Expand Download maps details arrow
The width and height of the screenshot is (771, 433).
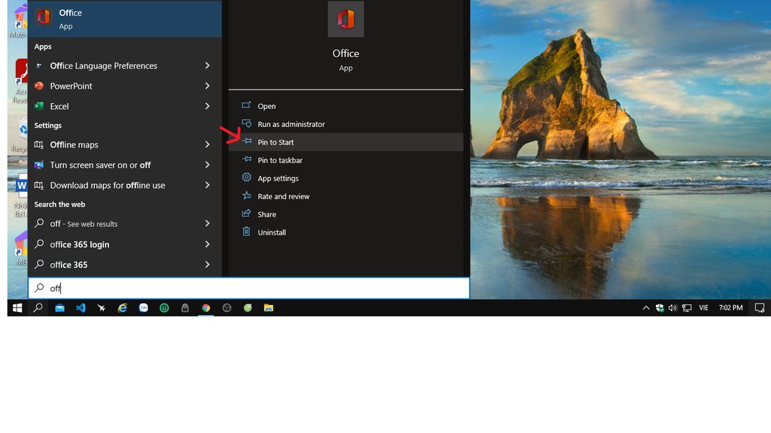tap(207, 186)
